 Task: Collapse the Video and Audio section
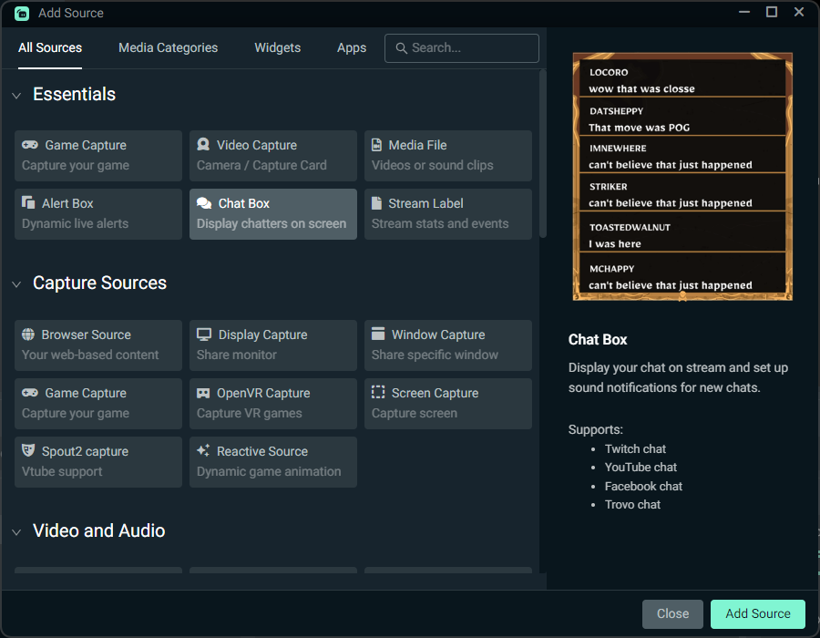tap(15, 530)
